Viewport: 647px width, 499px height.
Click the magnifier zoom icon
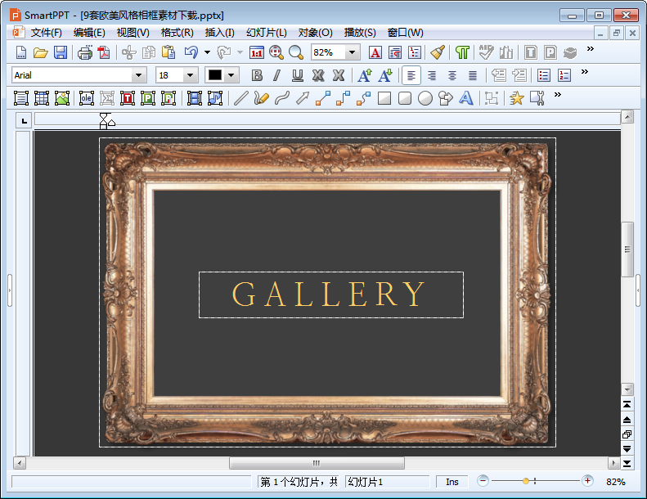pyautogui.click(x=295, y=52)
